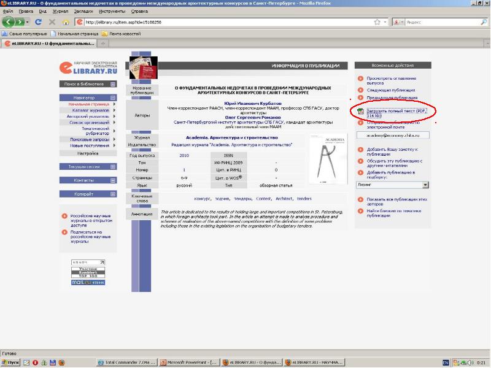Image resolution: width=491 pixels, height=368 pixels.
Task: Open Самые популярные bookmarks folder
Action: click(x=25, y=34)
